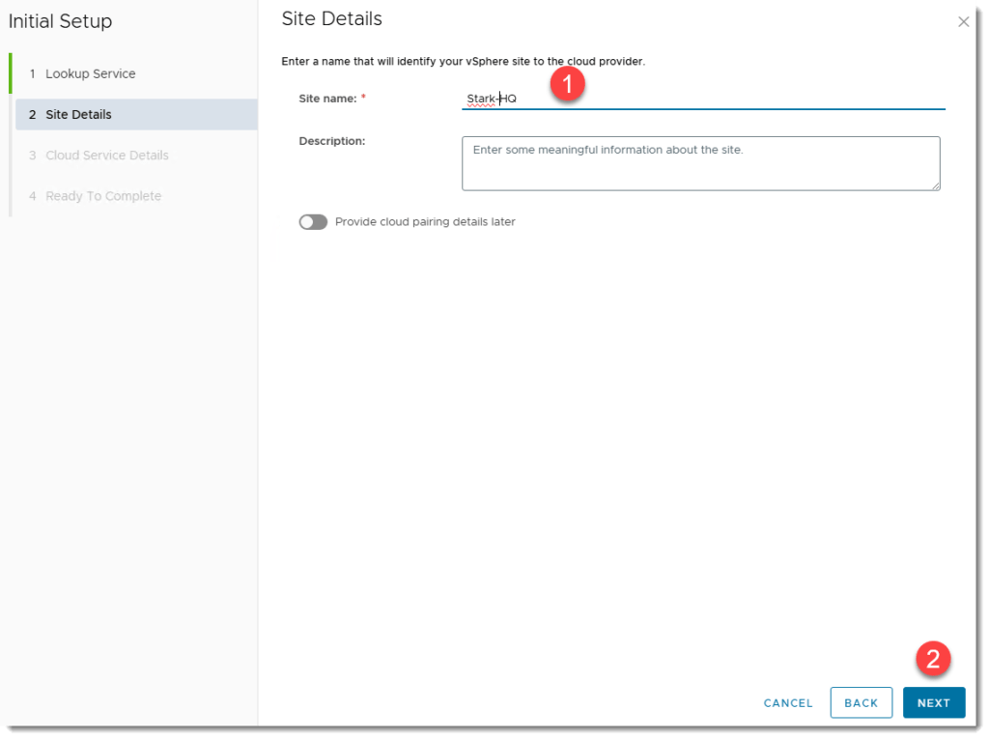The height and width of the screenshot is (739, 989).
Task: Go to the Lookup Service step
Action: click(x=90, y=73)
